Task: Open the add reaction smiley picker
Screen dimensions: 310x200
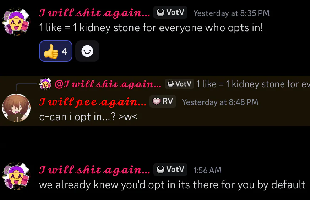Action: click(x=87, y=51)
